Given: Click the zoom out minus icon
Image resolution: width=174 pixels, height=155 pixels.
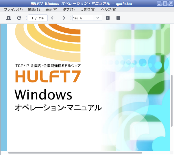Looking at the screenshot, I should click(x=118, y=18).
